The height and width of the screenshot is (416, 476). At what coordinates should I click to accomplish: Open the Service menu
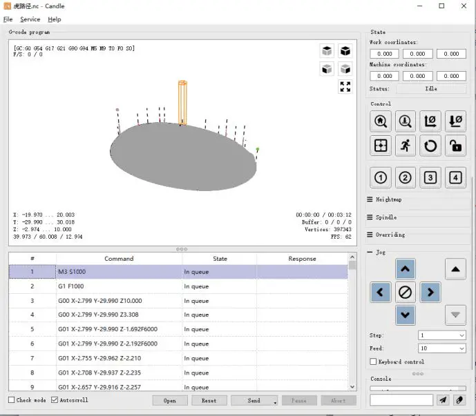[x=30, y=19]
